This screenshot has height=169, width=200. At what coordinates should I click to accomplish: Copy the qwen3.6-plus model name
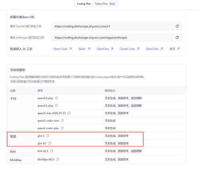point(56,98)
